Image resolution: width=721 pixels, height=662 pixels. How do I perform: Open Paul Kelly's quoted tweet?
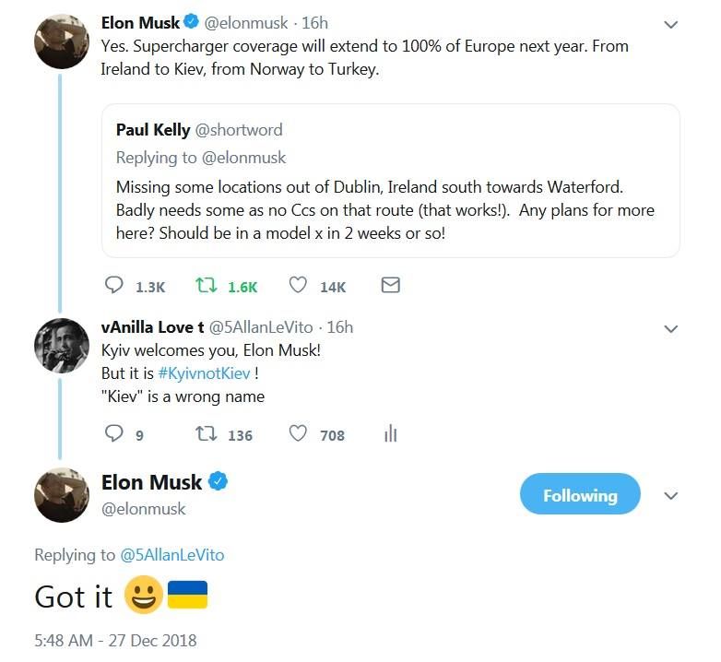click(x=390, y=181)
